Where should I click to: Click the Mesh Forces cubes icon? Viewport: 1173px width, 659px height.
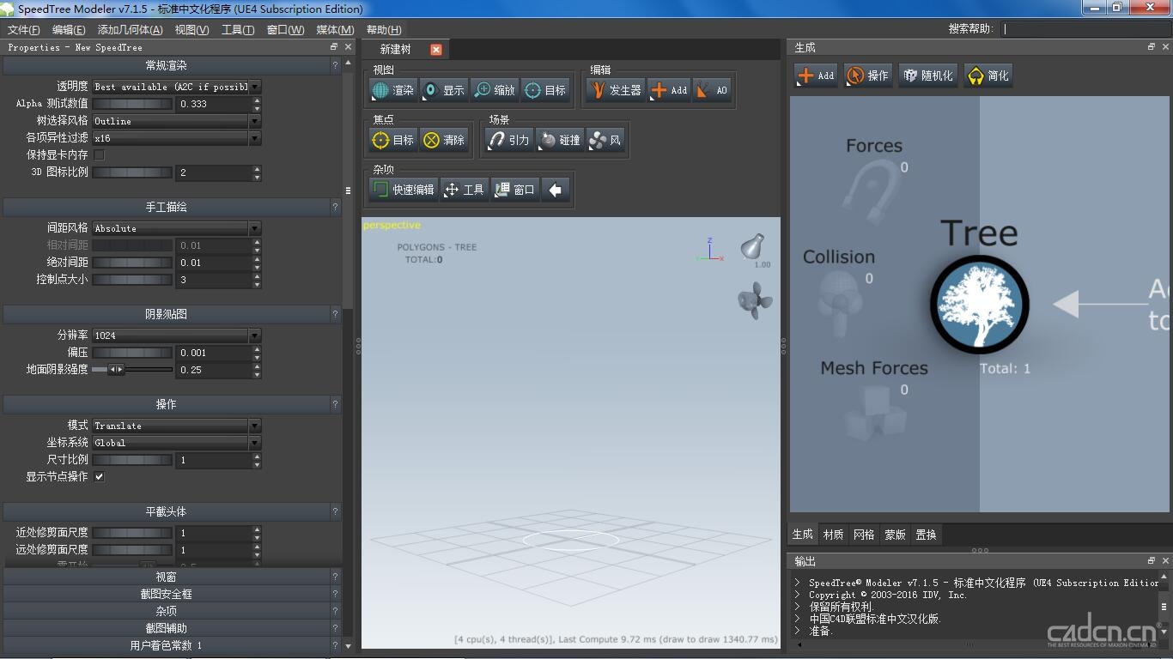point(875,414)
